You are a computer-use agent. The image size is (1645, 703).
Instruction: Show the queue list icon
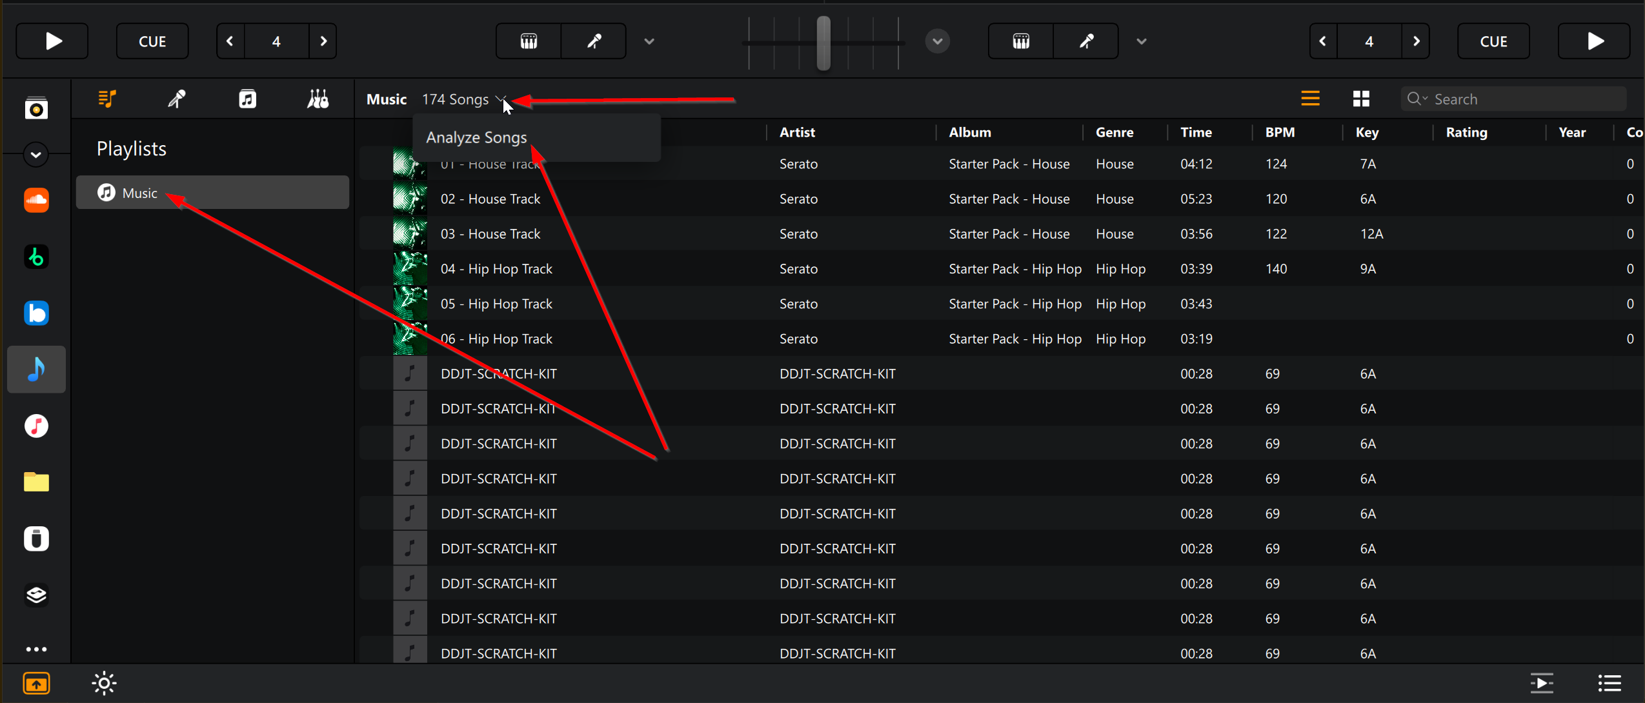click(1610, 683)
